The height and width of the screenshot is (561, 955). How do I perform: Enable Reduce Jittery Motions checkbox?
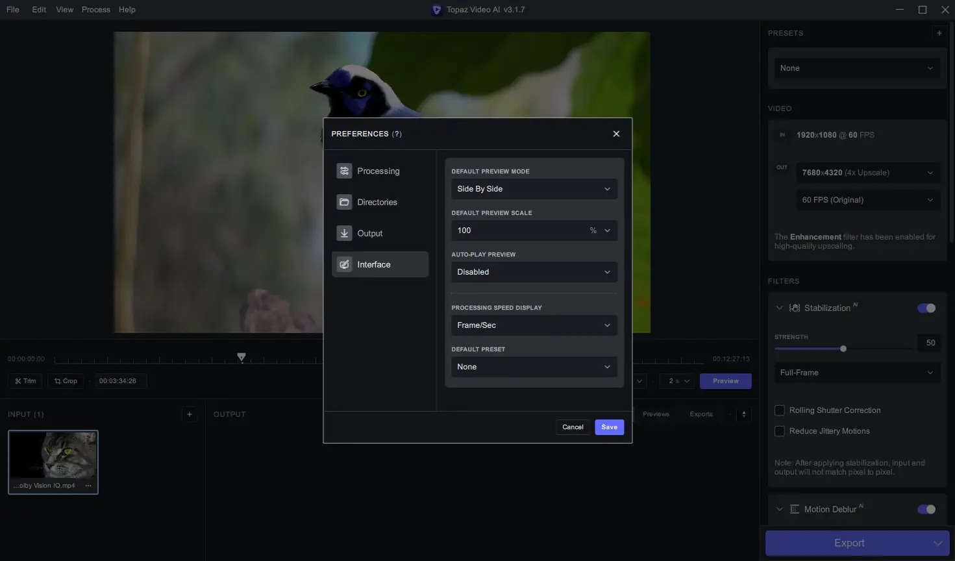coord(780,431)
